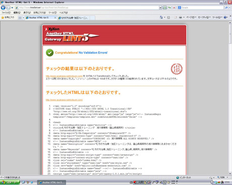232x185 pixels.
Task: Open the checked URL link in results summary
Action: point(64,76)
